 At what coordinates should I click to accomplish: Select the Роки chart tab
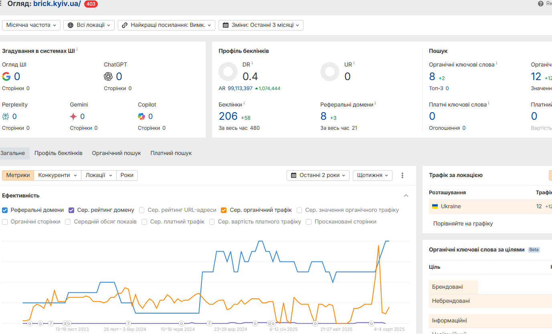tap(127, 175)
